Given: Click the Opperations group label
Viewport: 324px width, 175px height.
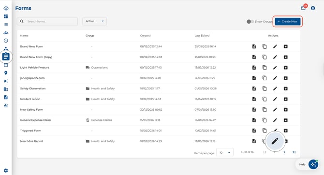Looking at the screenshot, I should (100, 68).
